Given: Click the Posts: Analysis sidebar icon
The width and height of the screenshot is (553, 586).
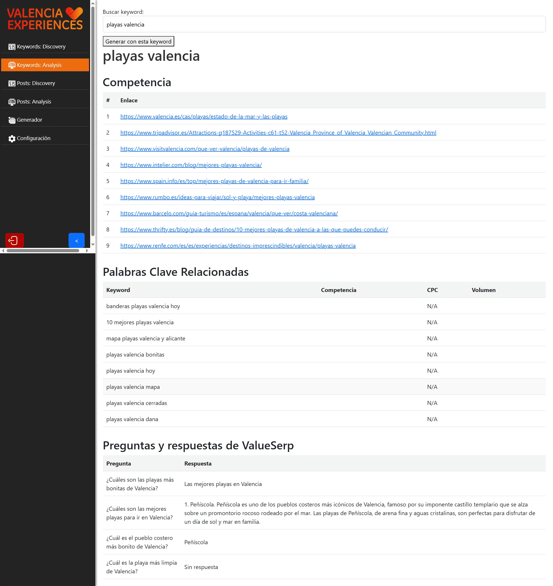Looking at the screenshot, I should pyautogui.click(x=12, y=102).
